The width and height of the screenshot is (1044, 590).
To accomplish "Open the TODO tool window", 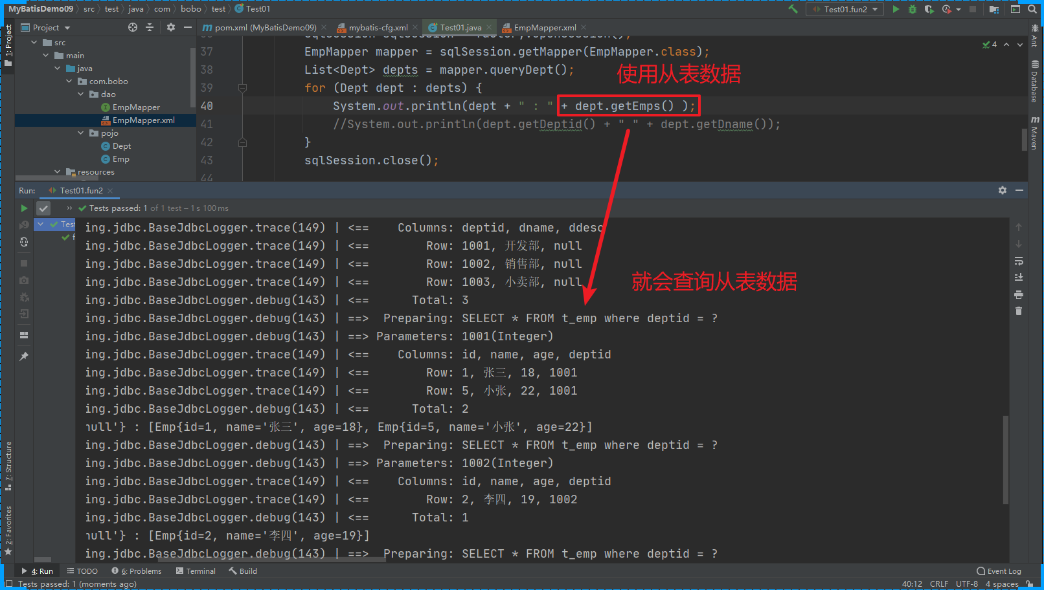I will click(82, 571).
